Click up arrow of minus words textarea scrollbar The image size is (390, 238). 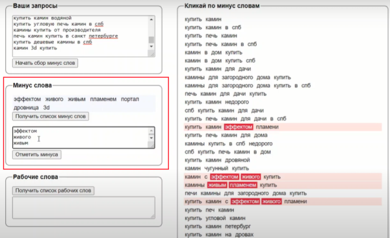151,131
